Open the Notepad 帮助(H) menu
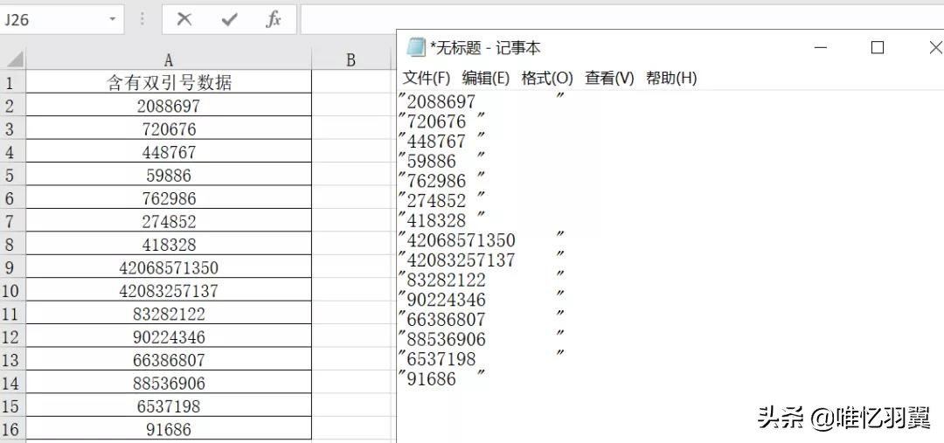Viewport: 944px width, 443px height. pos(671,79)
